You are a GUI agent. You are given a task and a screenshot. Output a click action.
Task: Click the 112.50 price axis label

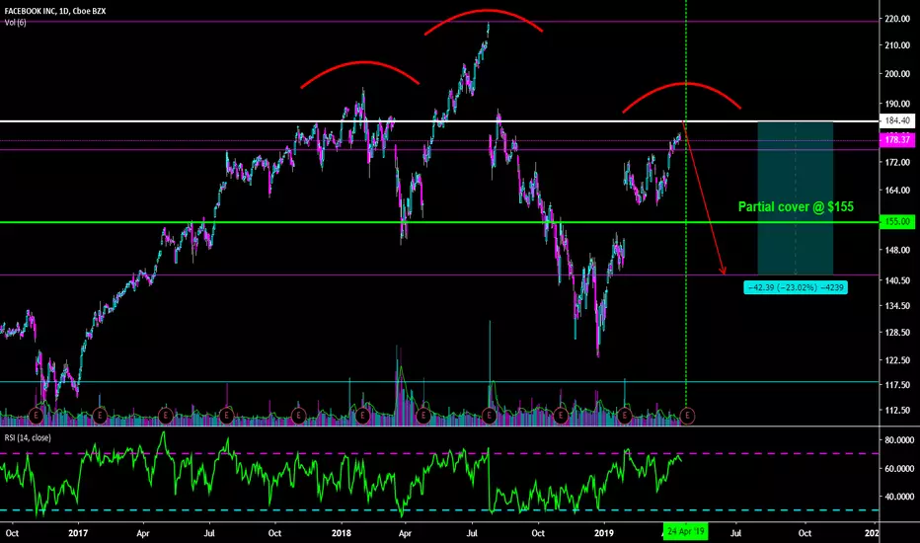(897, 411)
